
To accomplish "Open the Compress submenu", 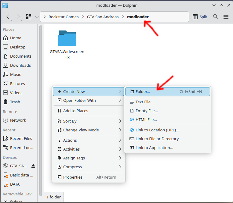I will pos(89,167).
